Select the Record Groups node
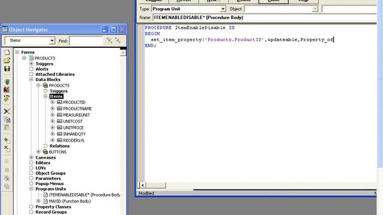The height and width of the screenshot is (215, 383). coord(51,212)
